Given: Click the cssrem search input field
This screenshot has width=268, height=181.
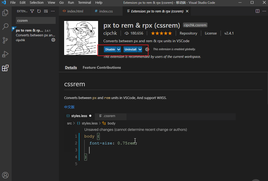Looking at the screenshot, I should click(x=36, y=20).
